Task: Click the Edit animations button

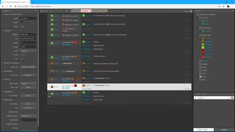Action: click(28, 104)
